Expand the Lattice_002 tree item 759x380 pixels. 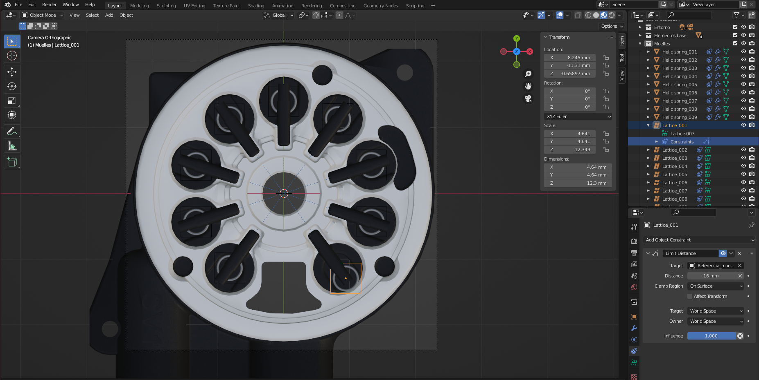point(648,150)
